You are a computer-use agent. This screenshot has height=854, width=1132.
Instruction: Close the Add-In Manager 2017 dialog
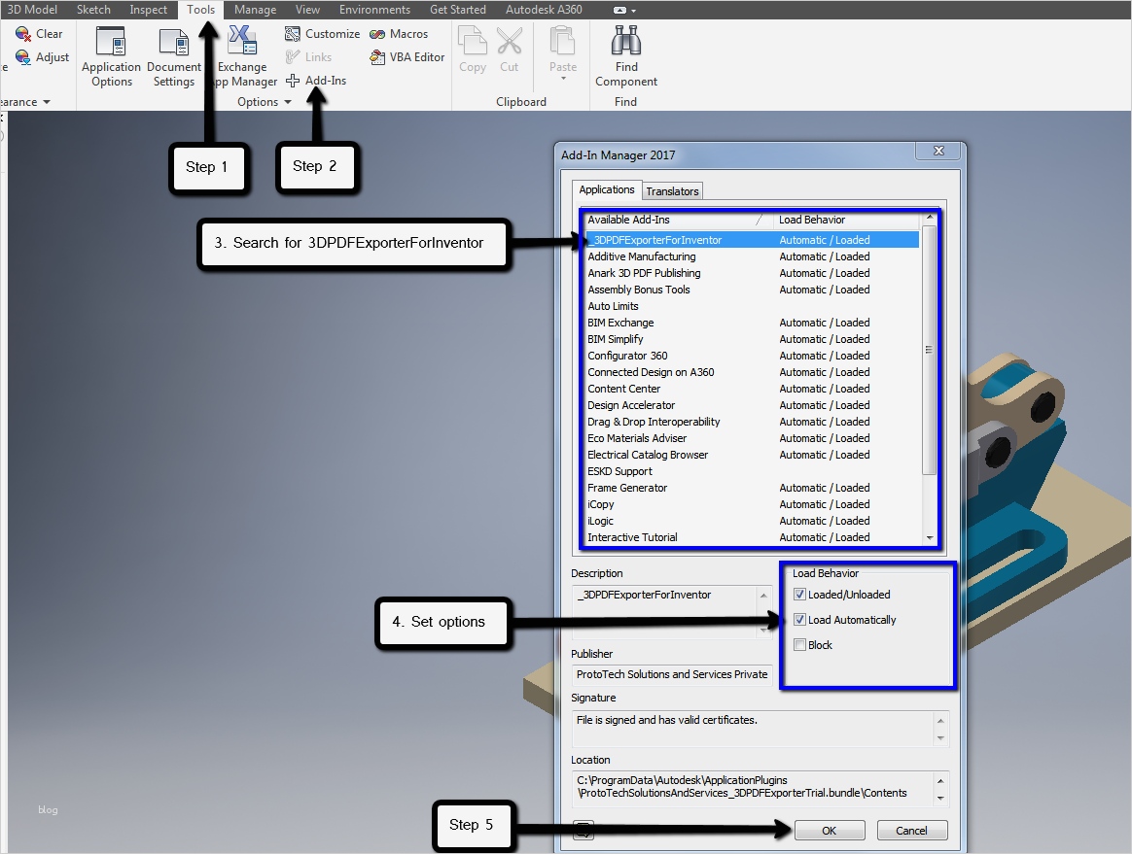pyautogui.click(x=938, y=151)
